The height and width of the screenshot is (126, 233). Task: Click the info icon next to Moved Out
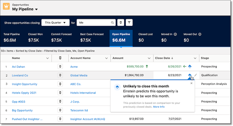[200, 34]
